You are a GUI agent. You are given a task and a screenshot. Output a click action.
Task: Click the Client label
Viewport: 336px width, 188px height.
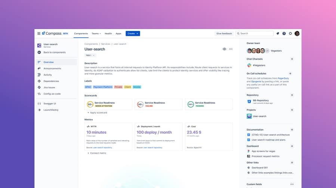[127, 87]
